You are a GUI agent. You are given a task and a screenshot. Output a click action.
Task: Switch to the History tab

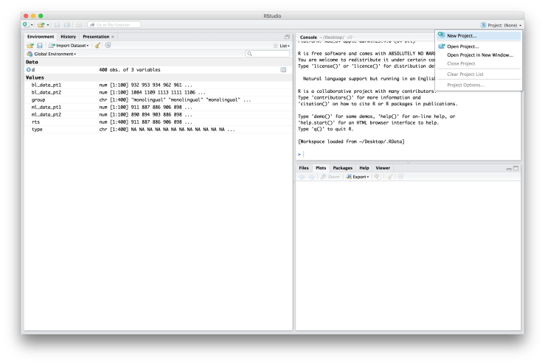(x=68, y=36)
